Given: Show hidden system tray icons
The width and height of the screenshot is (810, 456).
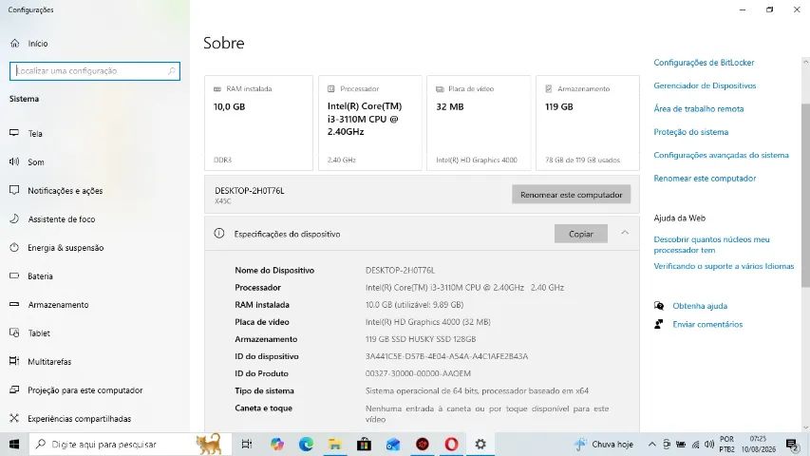Looking at the screenshot, I should (x=652, y=445).
